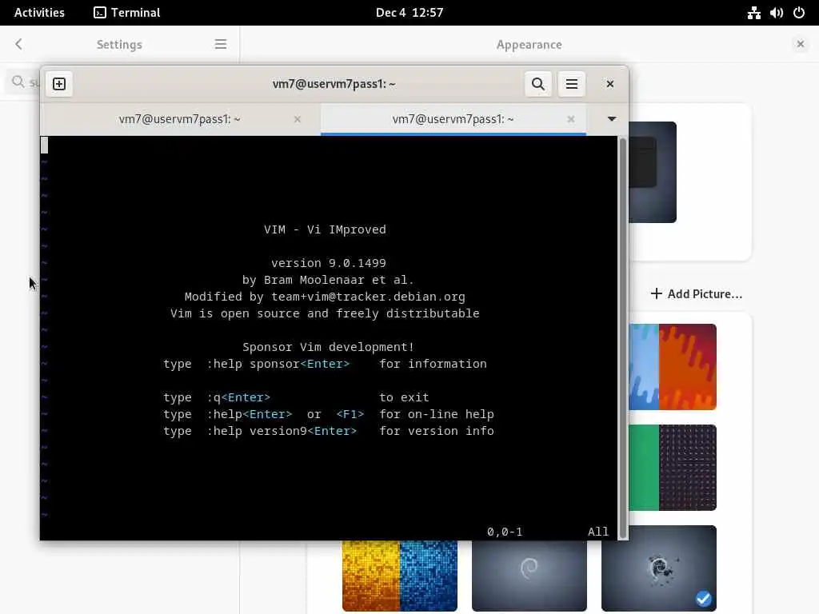
Task: Click the ':help sponsor<Enter>' line in vim
Action: click(325, 364)
